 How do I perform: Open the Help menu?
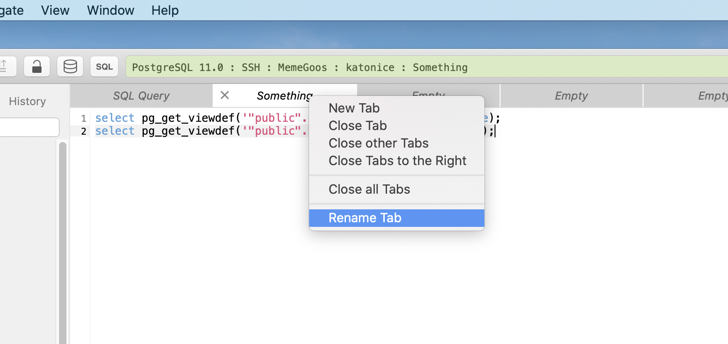165,10
